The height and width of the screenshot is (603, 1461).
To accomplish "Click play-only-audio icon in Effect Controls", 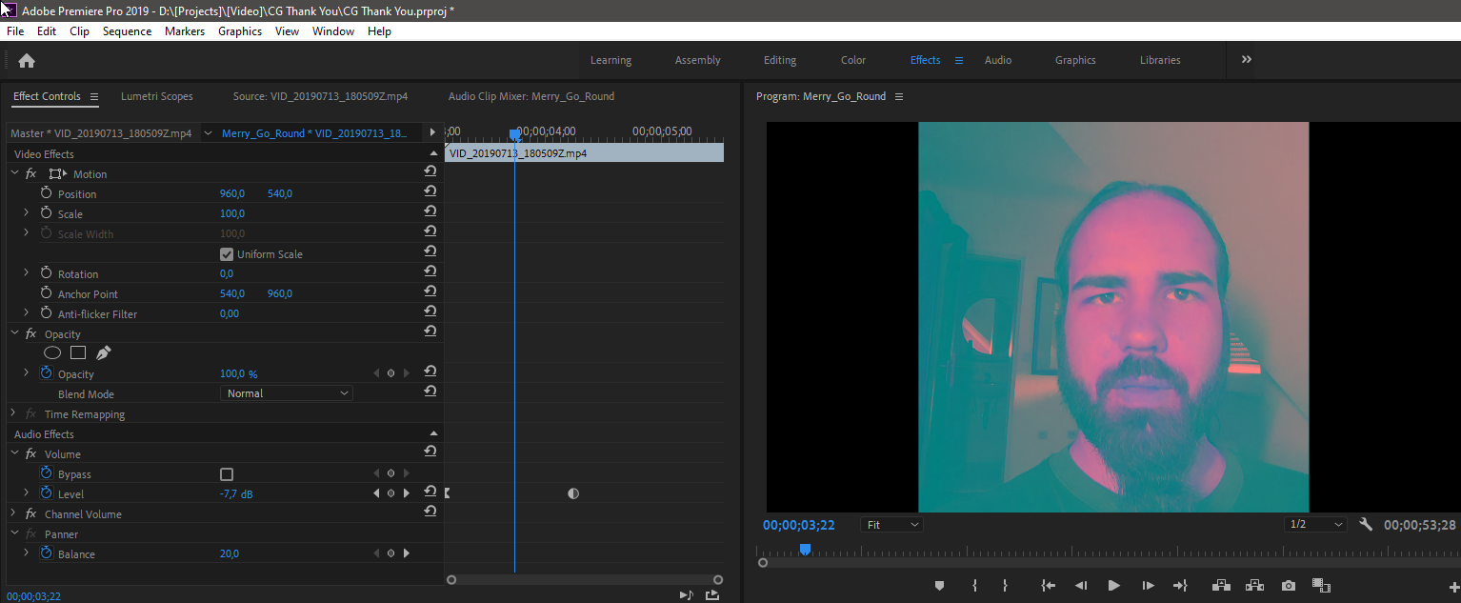I will (686, 595).
